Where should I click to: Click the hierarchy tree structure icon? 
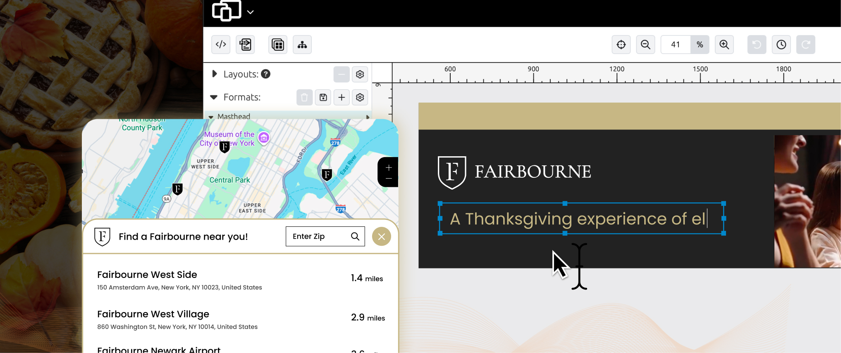(302, 45)
